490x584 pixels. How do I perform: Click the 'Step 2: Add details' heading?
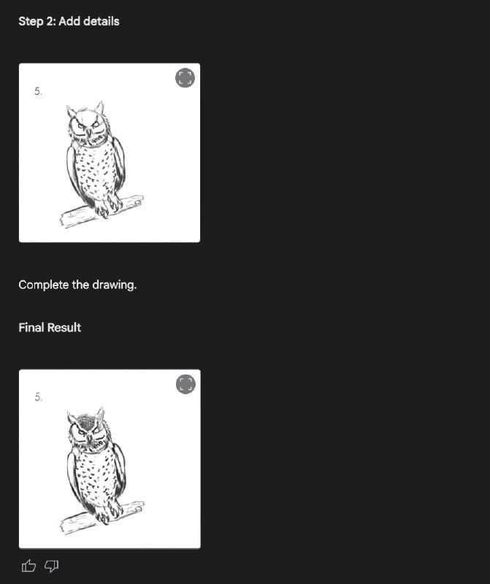(69, 21)
